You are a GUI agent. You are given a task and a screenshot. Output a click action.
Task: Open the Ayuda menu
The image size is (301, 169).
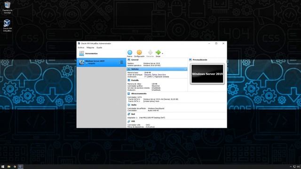point(99,47)
